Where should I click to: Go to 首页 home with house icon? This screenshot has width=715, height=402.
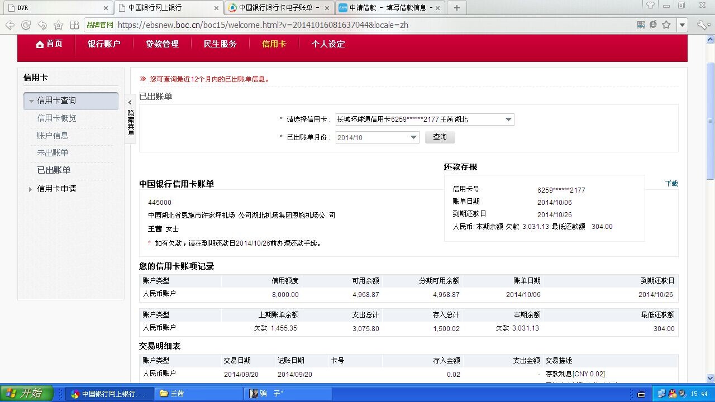[x=49, y=44]
